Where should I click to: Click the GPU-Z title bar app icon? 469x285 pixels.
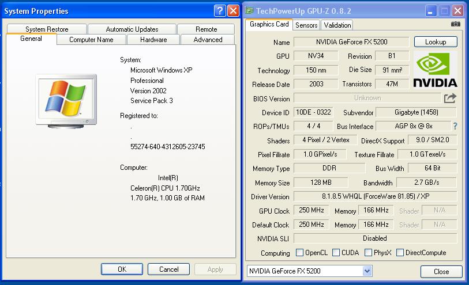[249, 11]
